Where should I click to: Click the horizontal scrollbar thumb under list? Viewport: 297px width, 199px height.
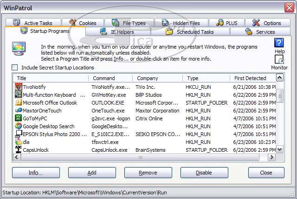pos(139,157)
